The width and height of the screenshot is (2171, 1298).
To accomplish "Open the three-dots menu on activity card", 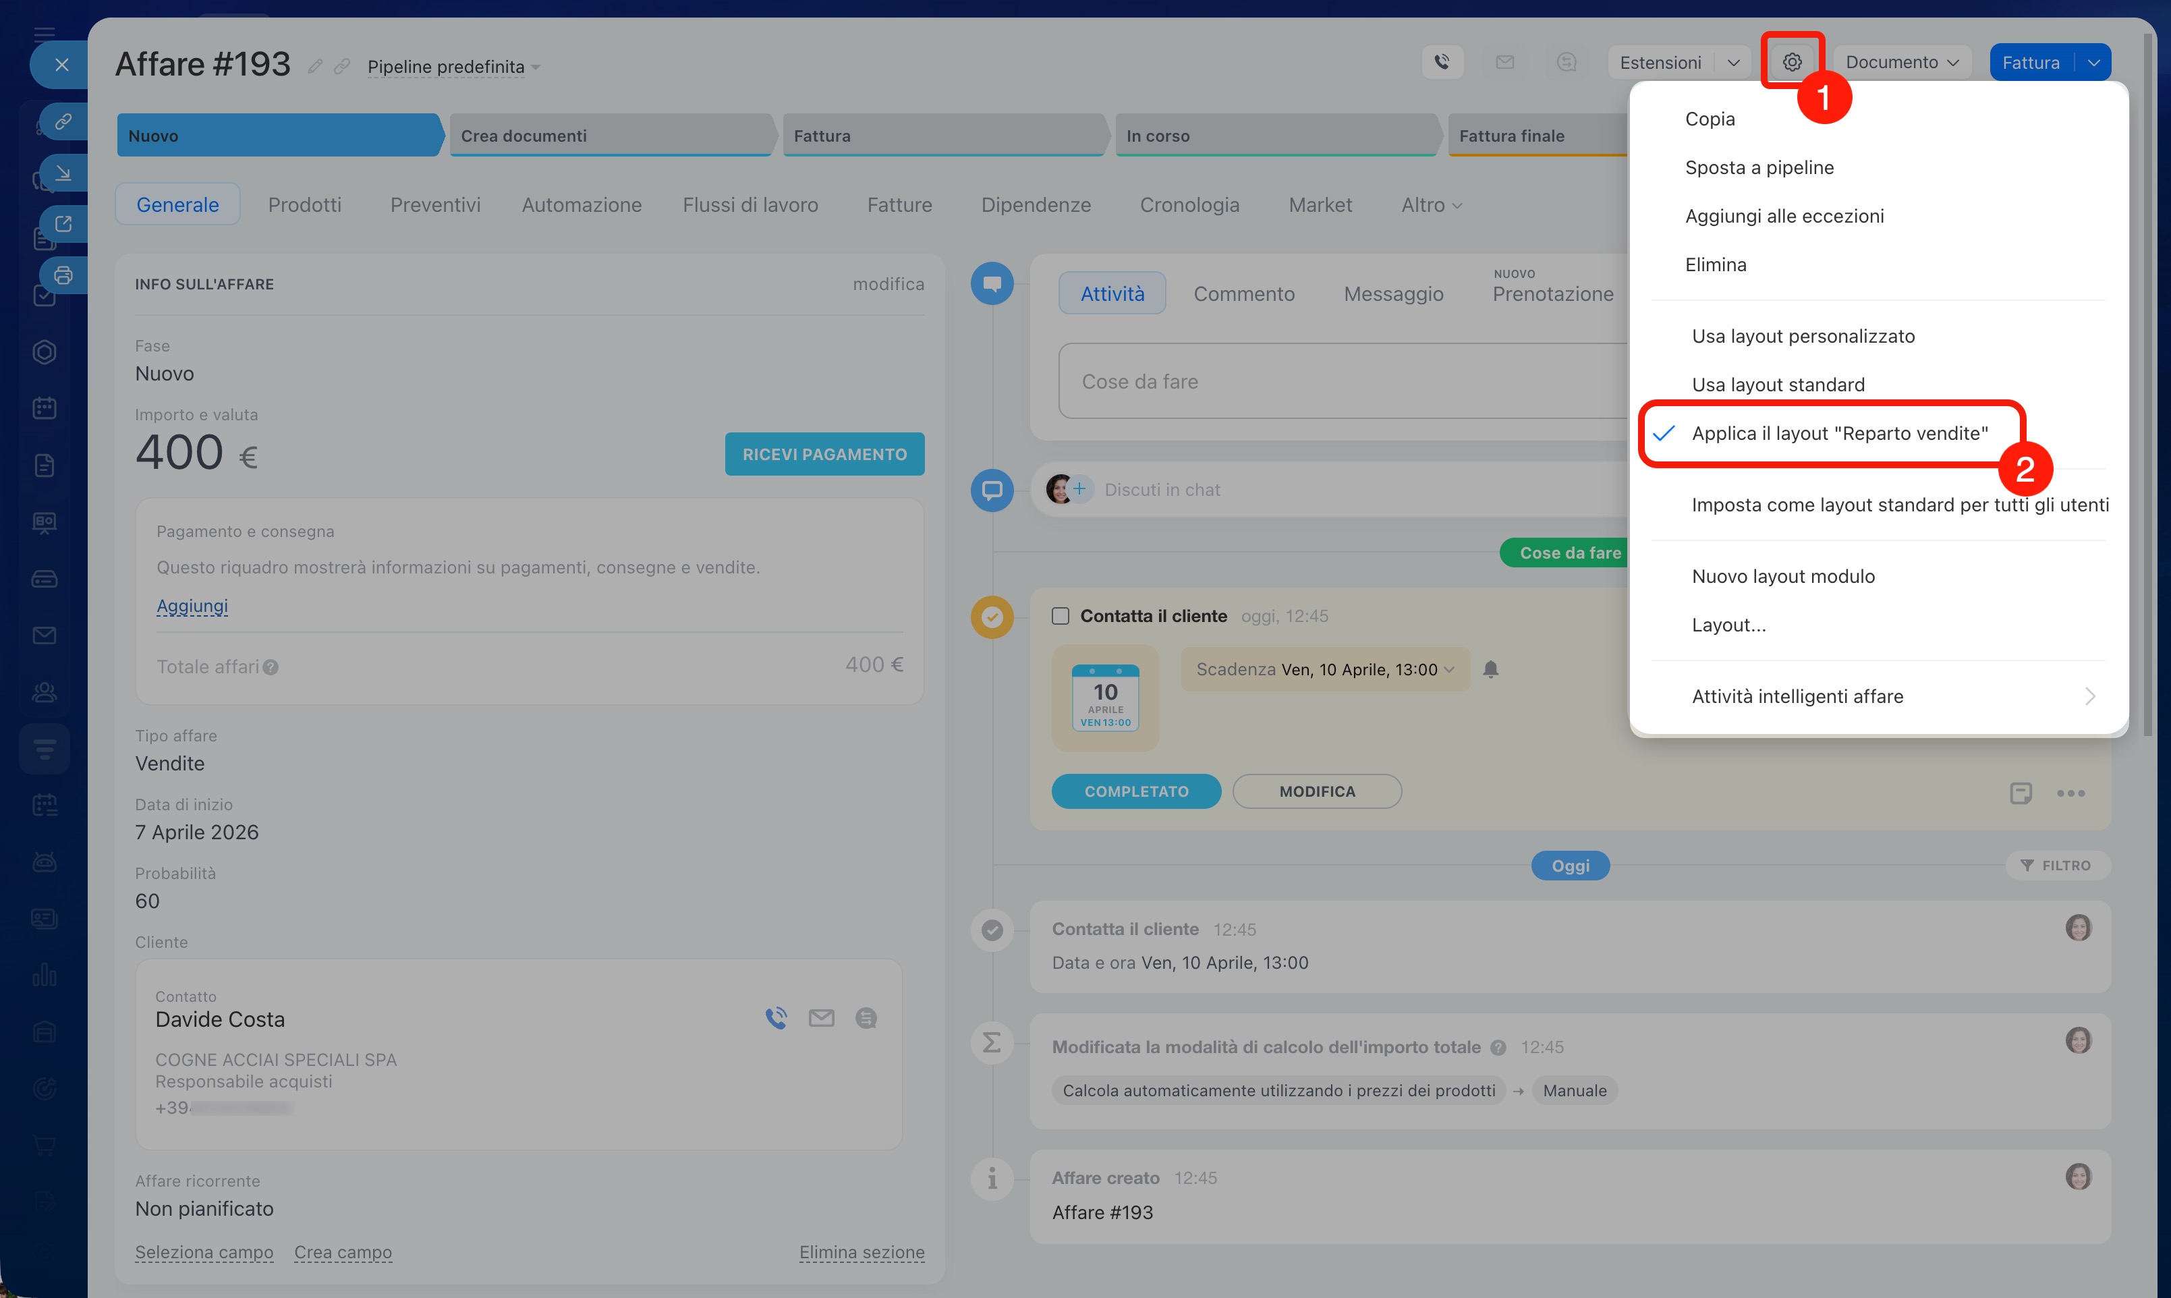I will point(2070,793).
